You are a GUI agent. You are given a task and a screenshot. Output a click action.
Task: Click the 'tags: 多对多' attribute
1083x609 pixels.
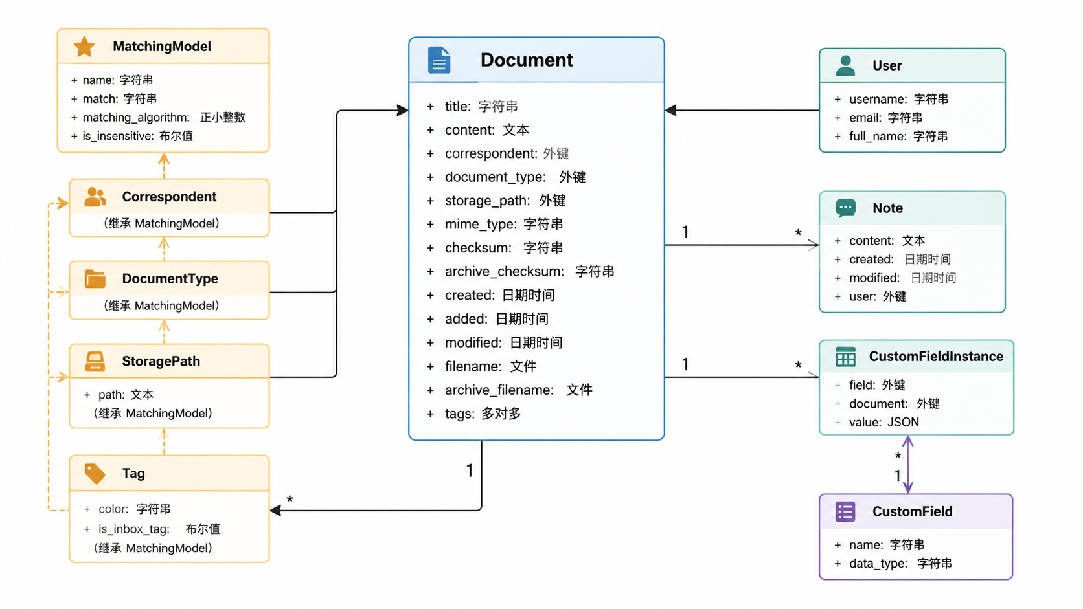pyautogui.click(x=473, y=414)
